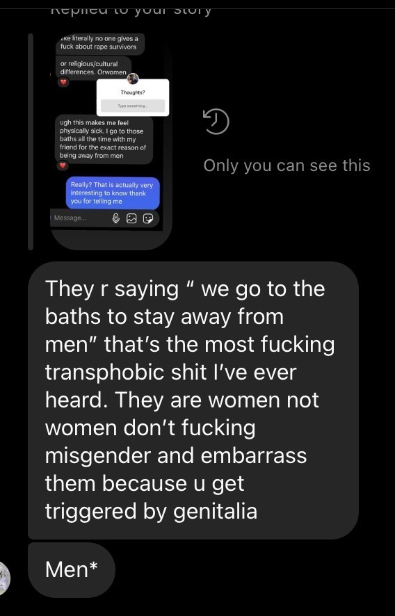The width and height of the screenshot is (395, 616).
Task: Tap the microphone icon in the story preview
Action: tap(116, 218)
